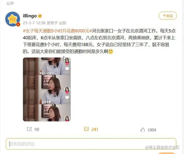The height and width of the screenshot is (154, 184).
Task: Click the crown badge next to iBingo
Action: tap(40, 16)
